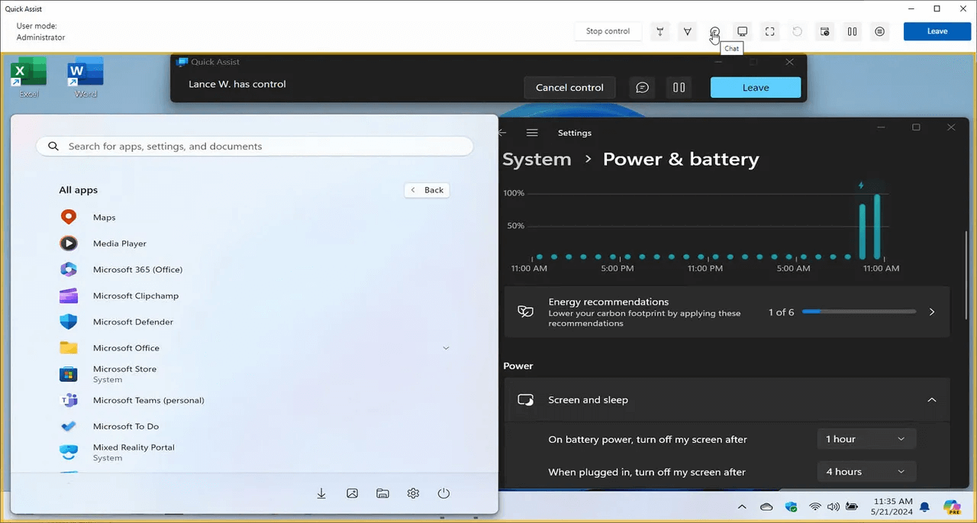Image resolution: width=977 pixels, height=523 pixels.
Task: Open the chat bubble in dark Quick Assist bar
Action: (643, 88)
